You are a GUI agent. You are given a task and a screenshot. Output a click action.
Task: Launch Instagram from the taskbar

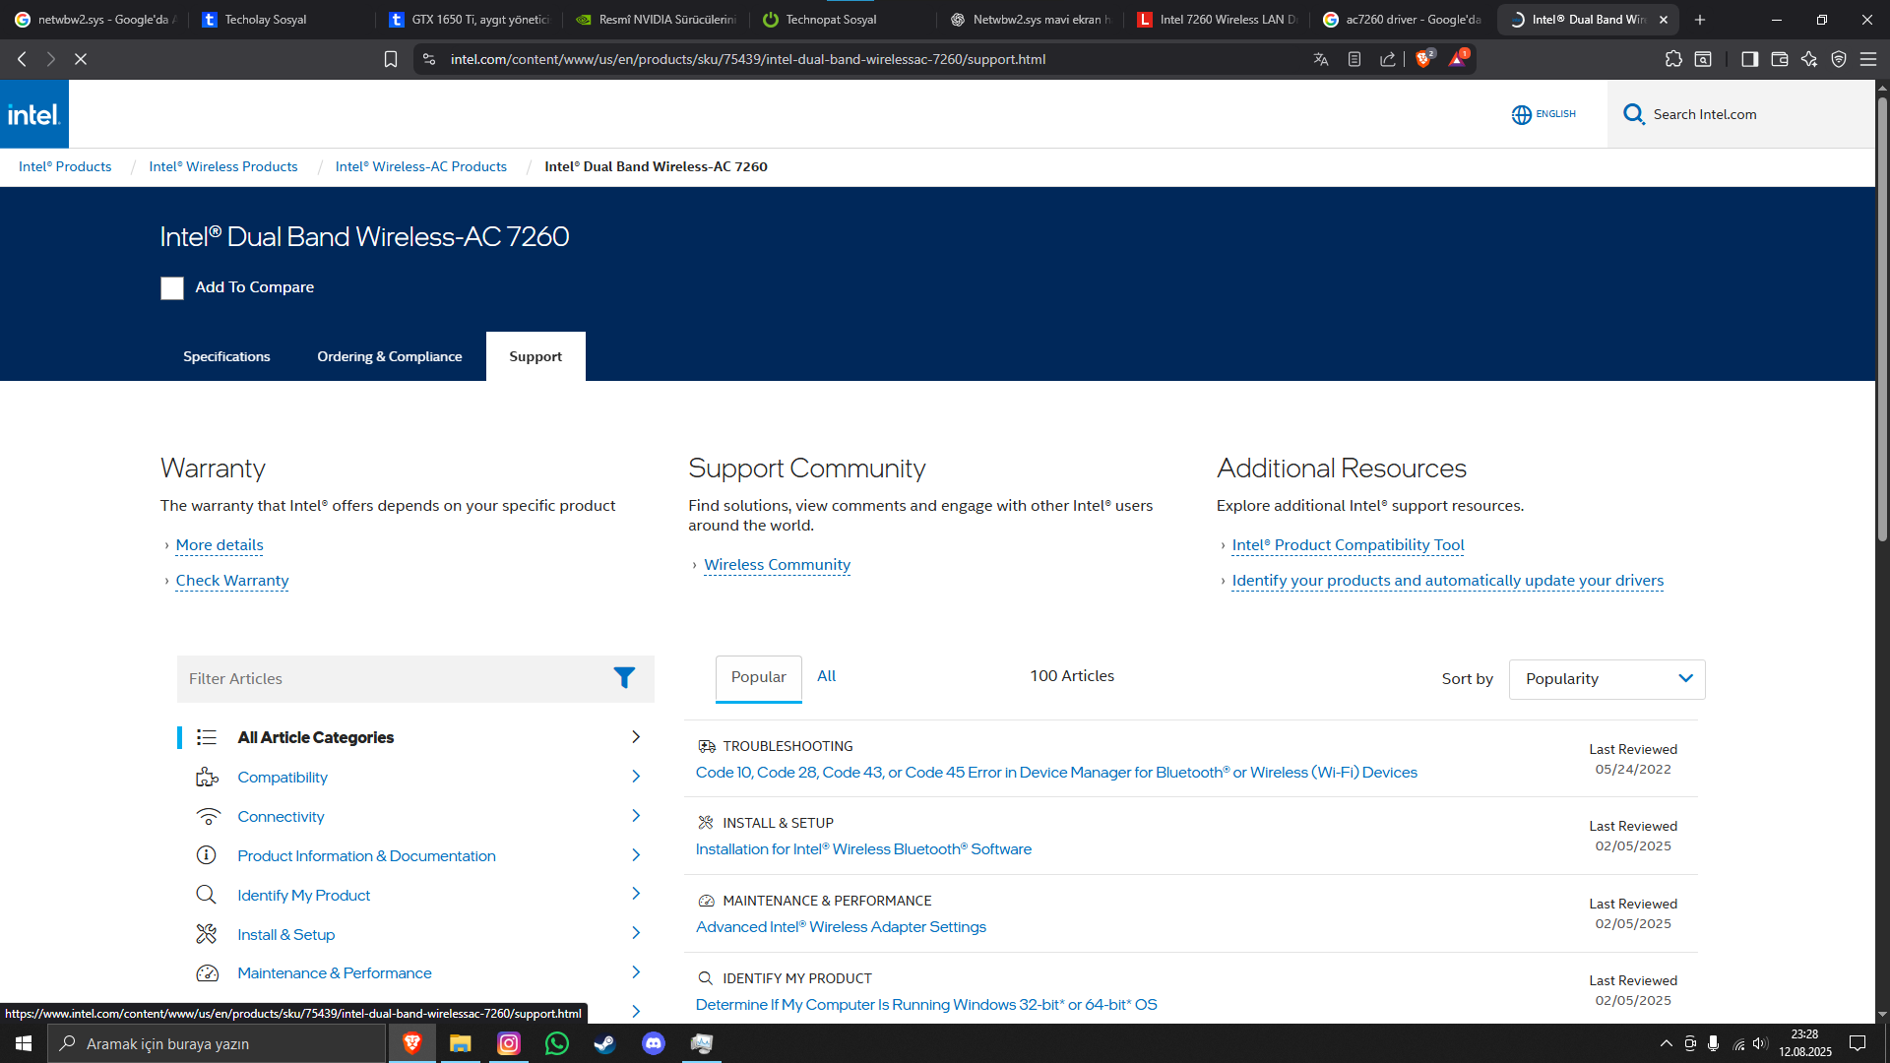(x=509, y=1043)
